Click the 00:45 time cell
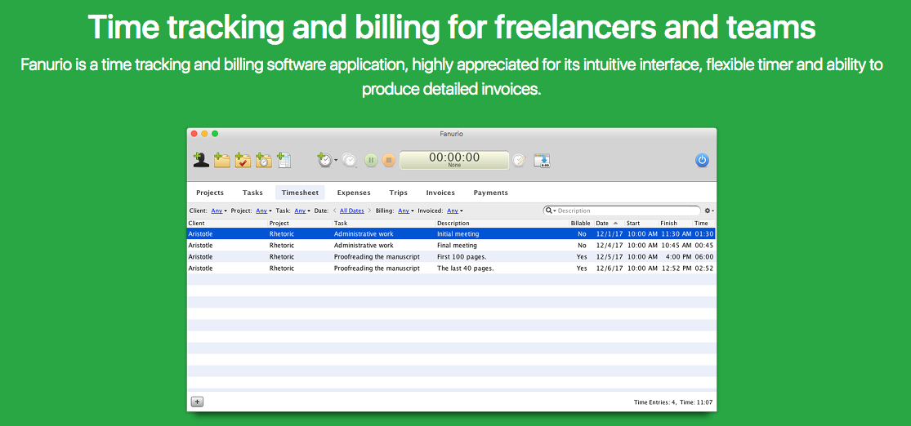Screen dimensions: 911x426 704,246
